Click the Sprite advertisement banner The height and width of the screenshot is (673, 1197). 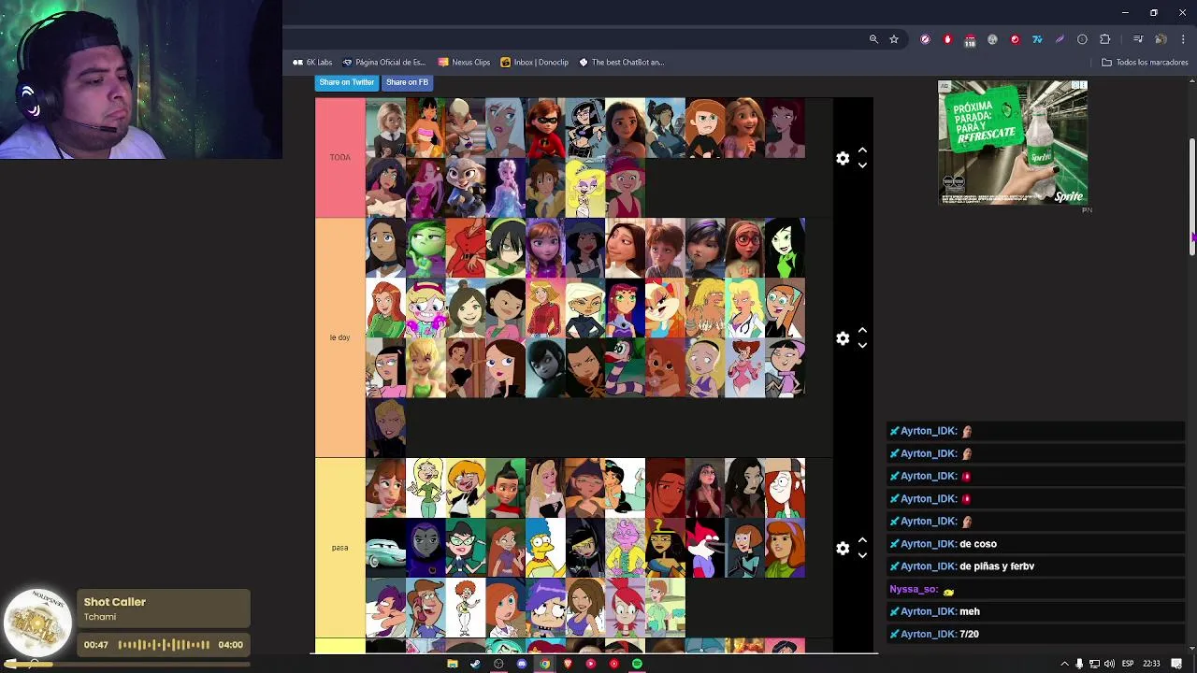pyautogui.click(x=1013, y=143)
